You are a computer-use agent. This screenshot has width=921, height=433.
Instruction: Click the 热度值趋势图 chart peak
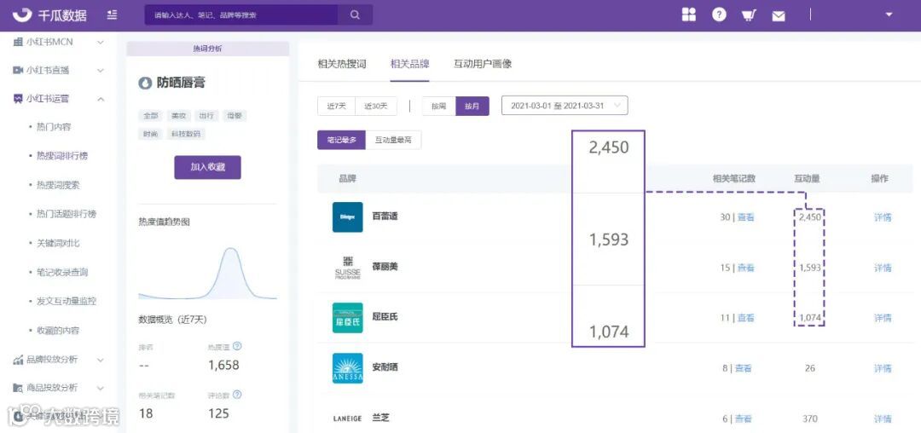[x=232, y=250]
